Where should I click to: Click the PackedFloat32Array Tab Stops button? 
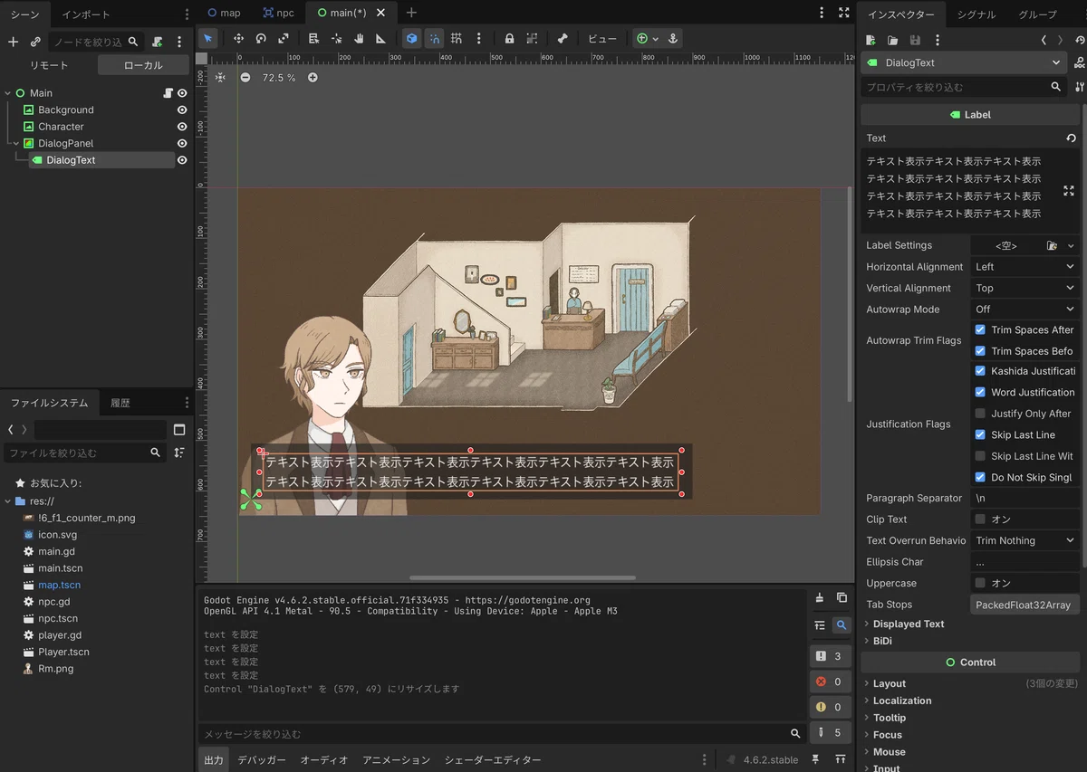click(x=1024, y=605)
